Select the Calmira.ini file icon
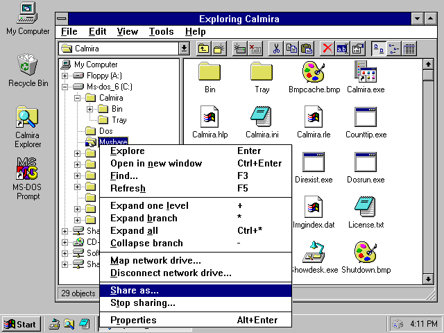The image size is (444, 333). (x=262, y=117)
